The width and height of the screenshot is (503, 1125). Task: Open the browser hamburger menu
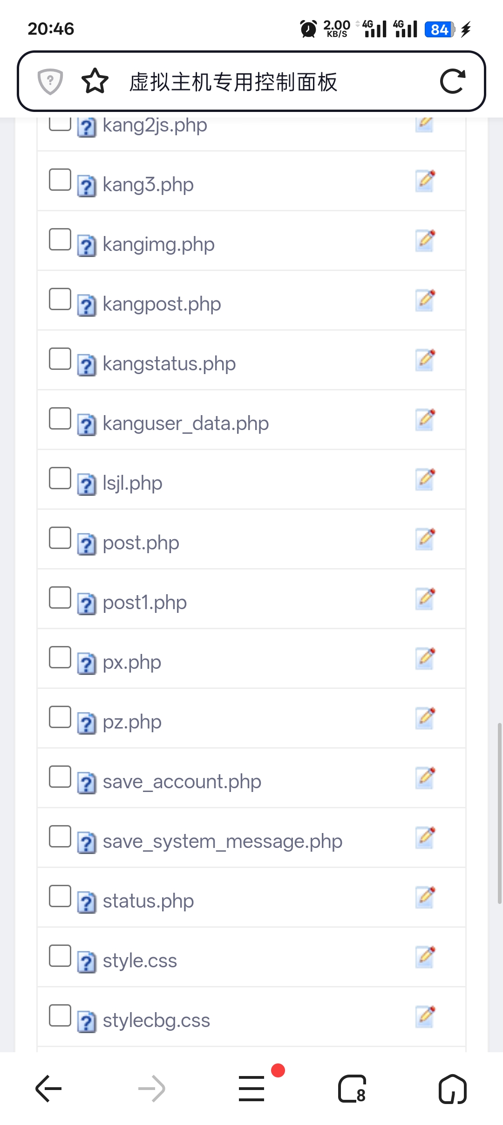[x=251, y=1089]
